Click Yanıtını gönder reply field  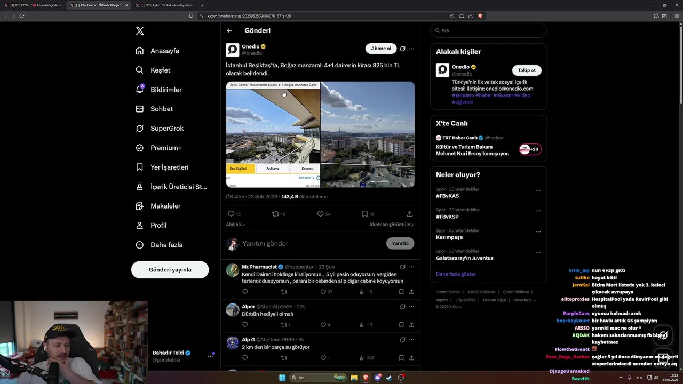tap(312, 243)
